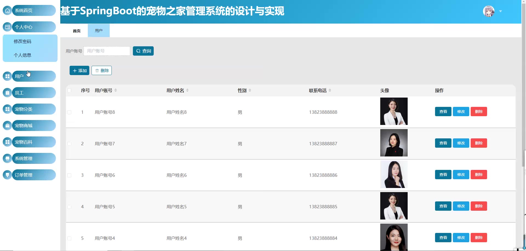526x251 pixels.
Task: Open avatar photo of 用户账号7
Action: coord(394,143)
